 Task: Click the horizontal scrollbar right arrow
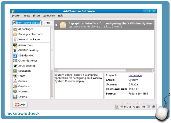(153, 71)
